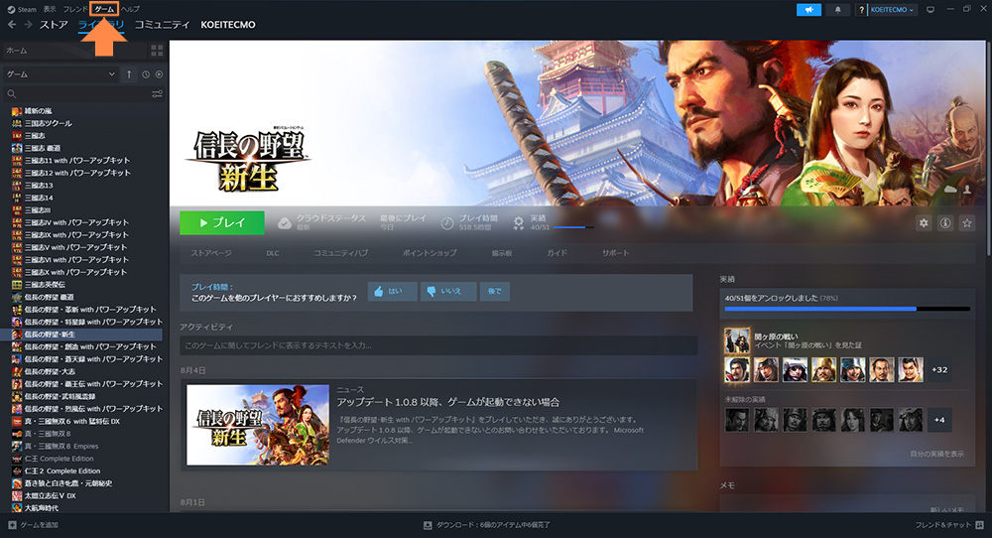Open the KOEITECMO account dropdown
The image size is (992, 538).
point(891,9)
